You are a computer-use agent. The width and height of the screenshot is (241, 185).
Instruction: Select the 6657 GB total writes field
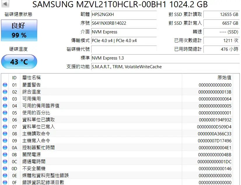pos(221,23)
